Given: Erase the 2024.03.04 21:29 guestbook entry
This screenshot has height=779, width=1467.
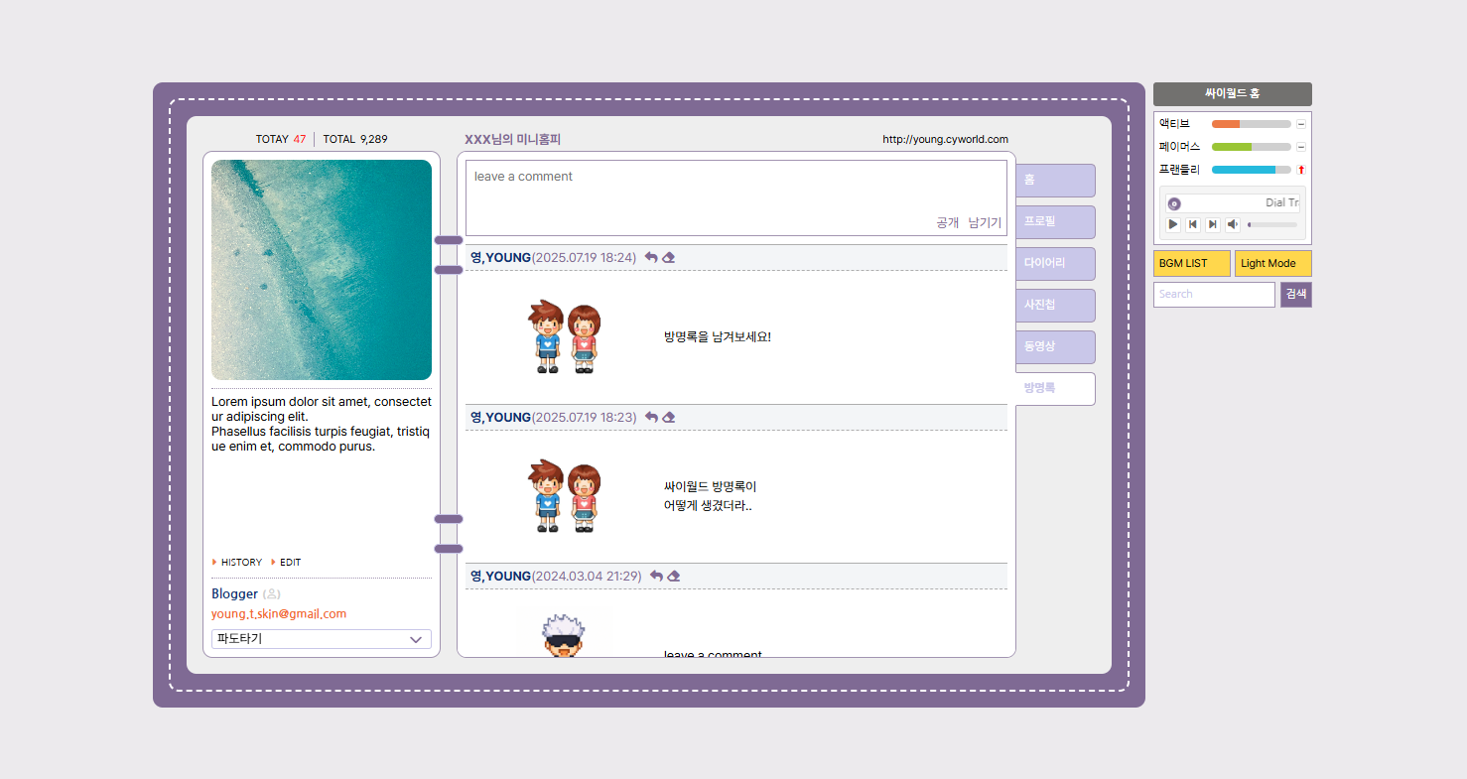Looking at the screenshot, I should coord(674,576).
